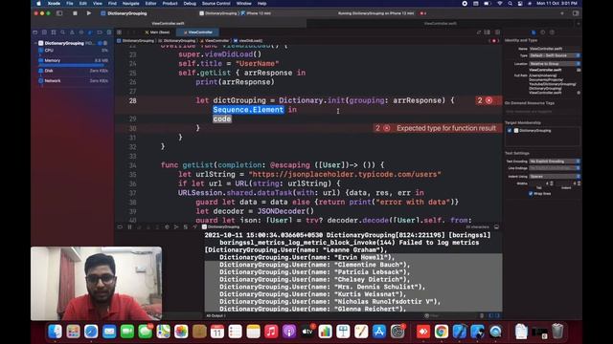The width and height of the screenshot is (613, 344).
Task: Click the code placeholder on line 29
Action: pyautogui.click(x=222, y=118)
